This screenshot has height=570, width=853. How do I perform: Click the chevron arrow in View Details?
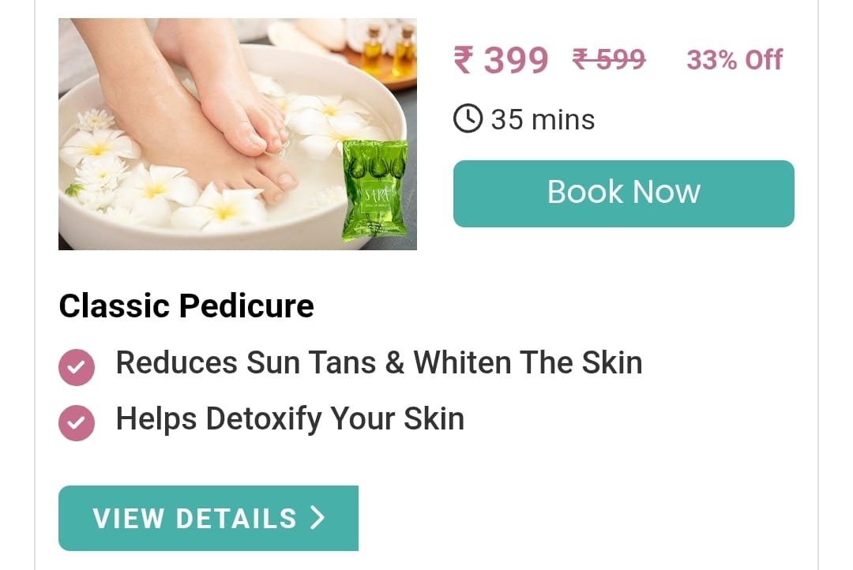point(318,517)
